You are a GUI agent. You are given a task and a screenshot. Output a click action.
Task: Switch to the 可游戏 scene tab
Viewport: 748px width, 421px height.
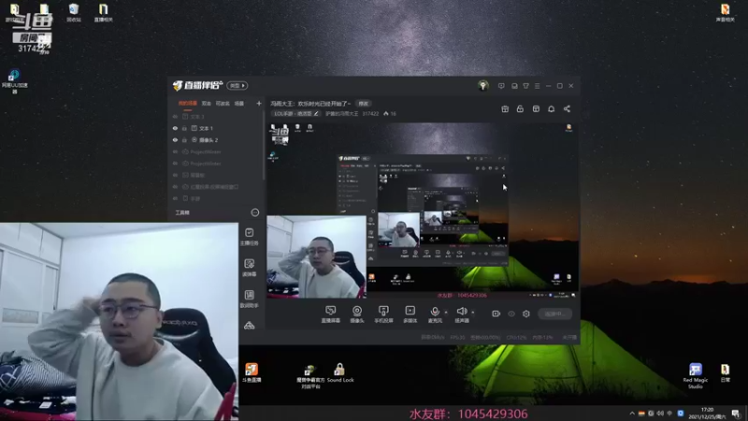tap(223, 103)
